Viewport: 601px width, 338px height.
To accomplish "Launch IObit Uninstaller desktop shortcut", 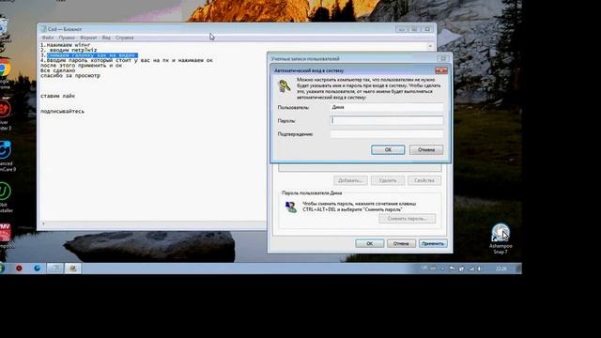I will [x=6, y=197].
